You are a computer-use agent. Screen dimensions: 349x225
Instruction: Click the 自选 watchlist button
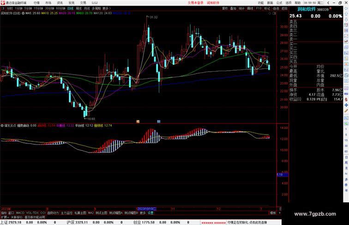coord(276,8)
